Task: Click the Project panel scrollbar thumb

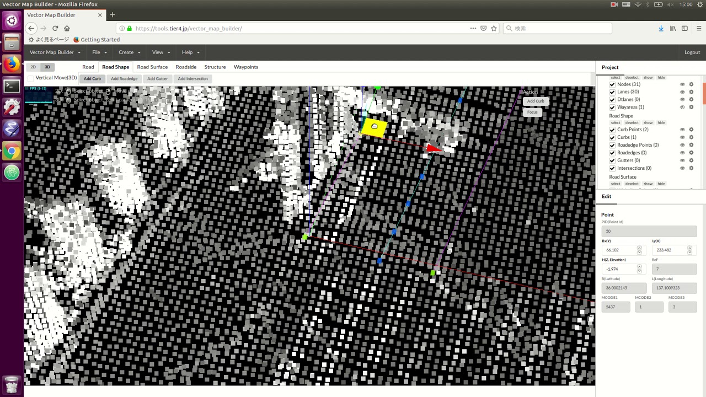Action: click(x=704, y=93)
